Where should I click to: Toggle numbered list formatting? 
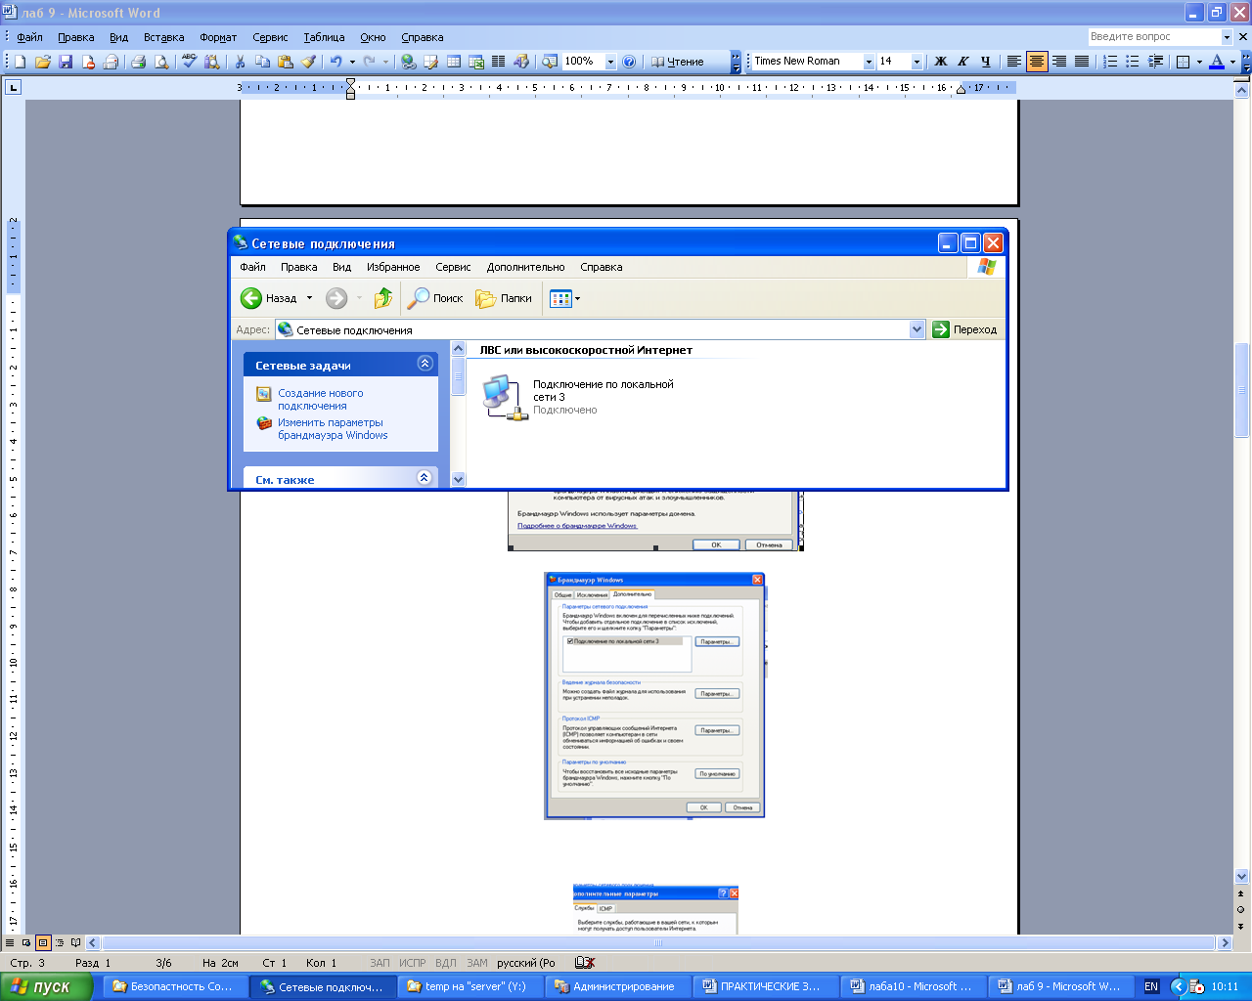[1110, 62]
